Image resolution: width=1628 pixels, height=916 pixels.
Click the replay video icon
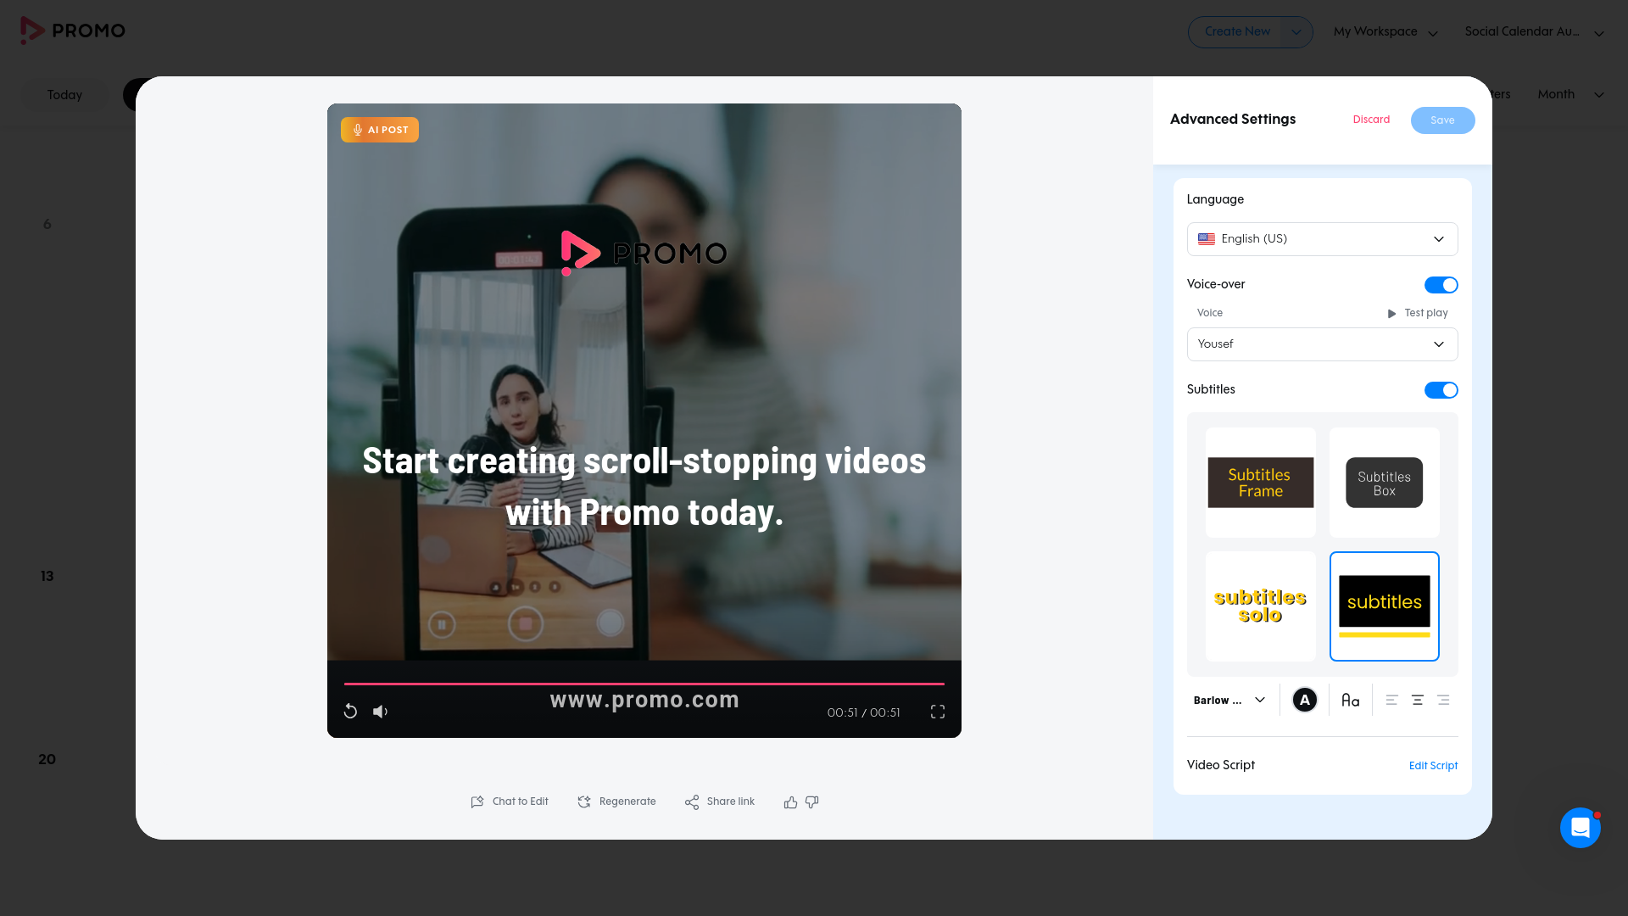[350, 712]
